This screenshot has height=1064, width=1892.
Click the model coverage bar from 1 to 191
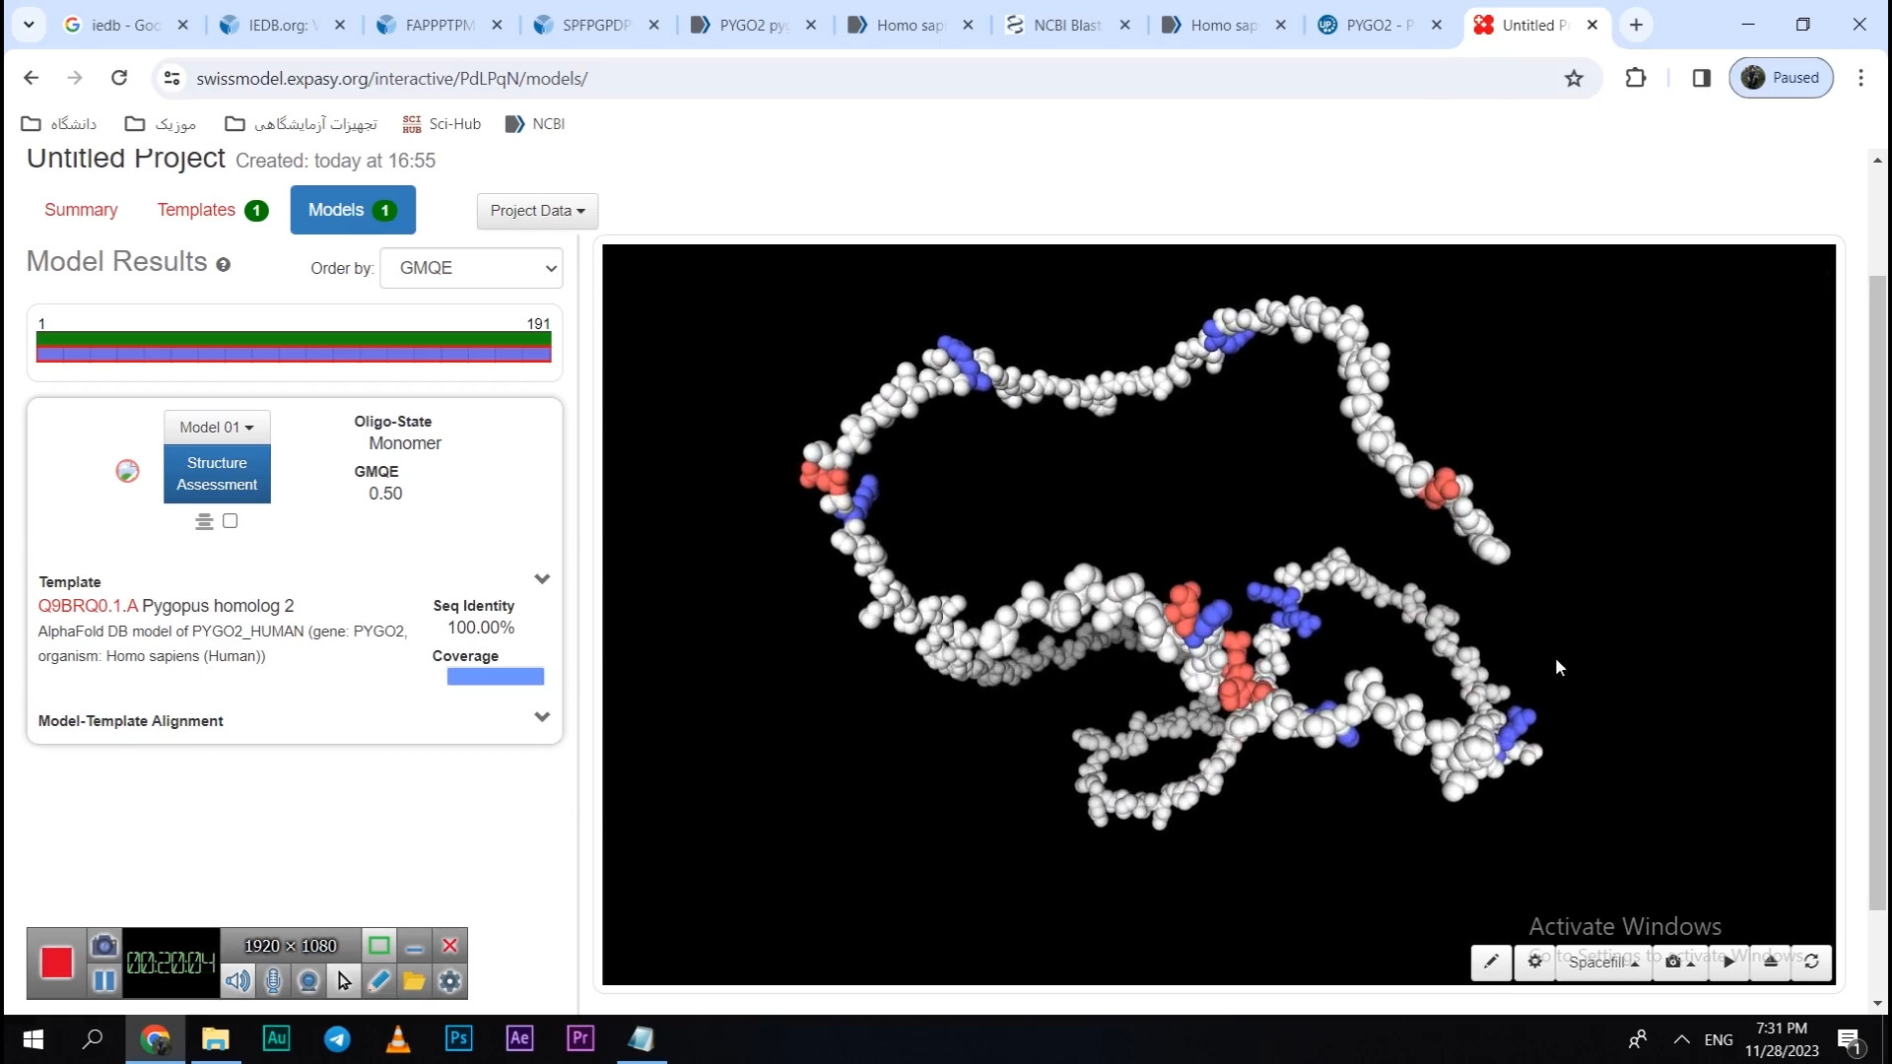294,347
